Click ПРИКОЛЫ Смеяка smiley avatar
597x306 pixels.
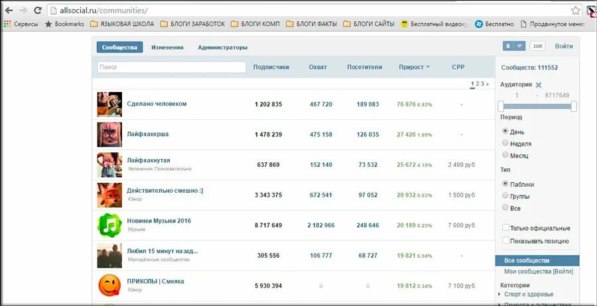109,286
